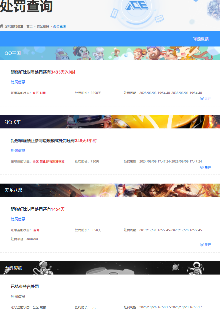This screenshot has height=312, width=220.
Task: Click 处罚信息 under QQ飞车
Action: (x=18, y=150)
